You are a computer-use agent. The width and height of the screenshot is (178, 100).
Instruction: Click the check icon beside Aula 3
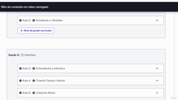[x=20, y=69]
